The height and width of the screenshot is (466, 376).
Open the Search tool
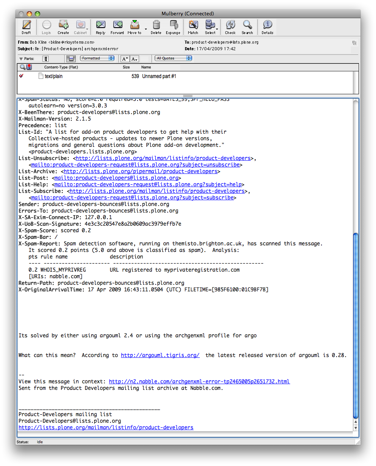coord(247,27)
